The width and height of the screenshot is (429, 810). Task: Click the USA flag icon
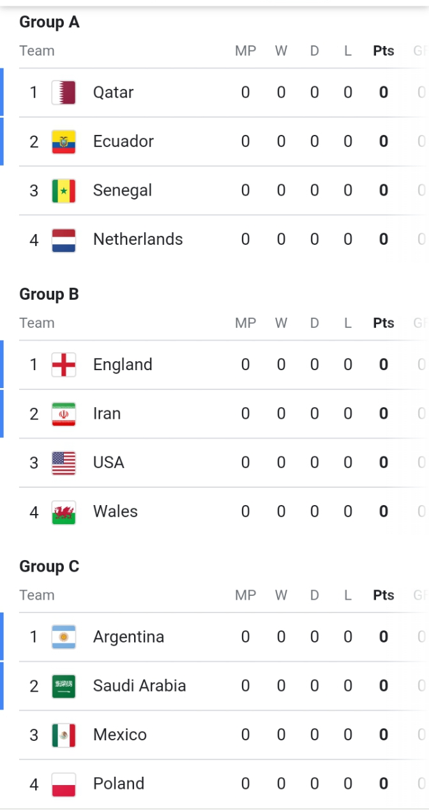64,463
